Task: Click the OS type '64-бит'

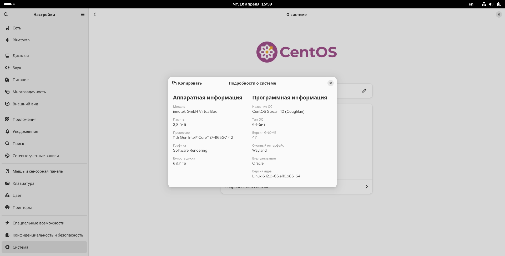Action: pos(259,125)
